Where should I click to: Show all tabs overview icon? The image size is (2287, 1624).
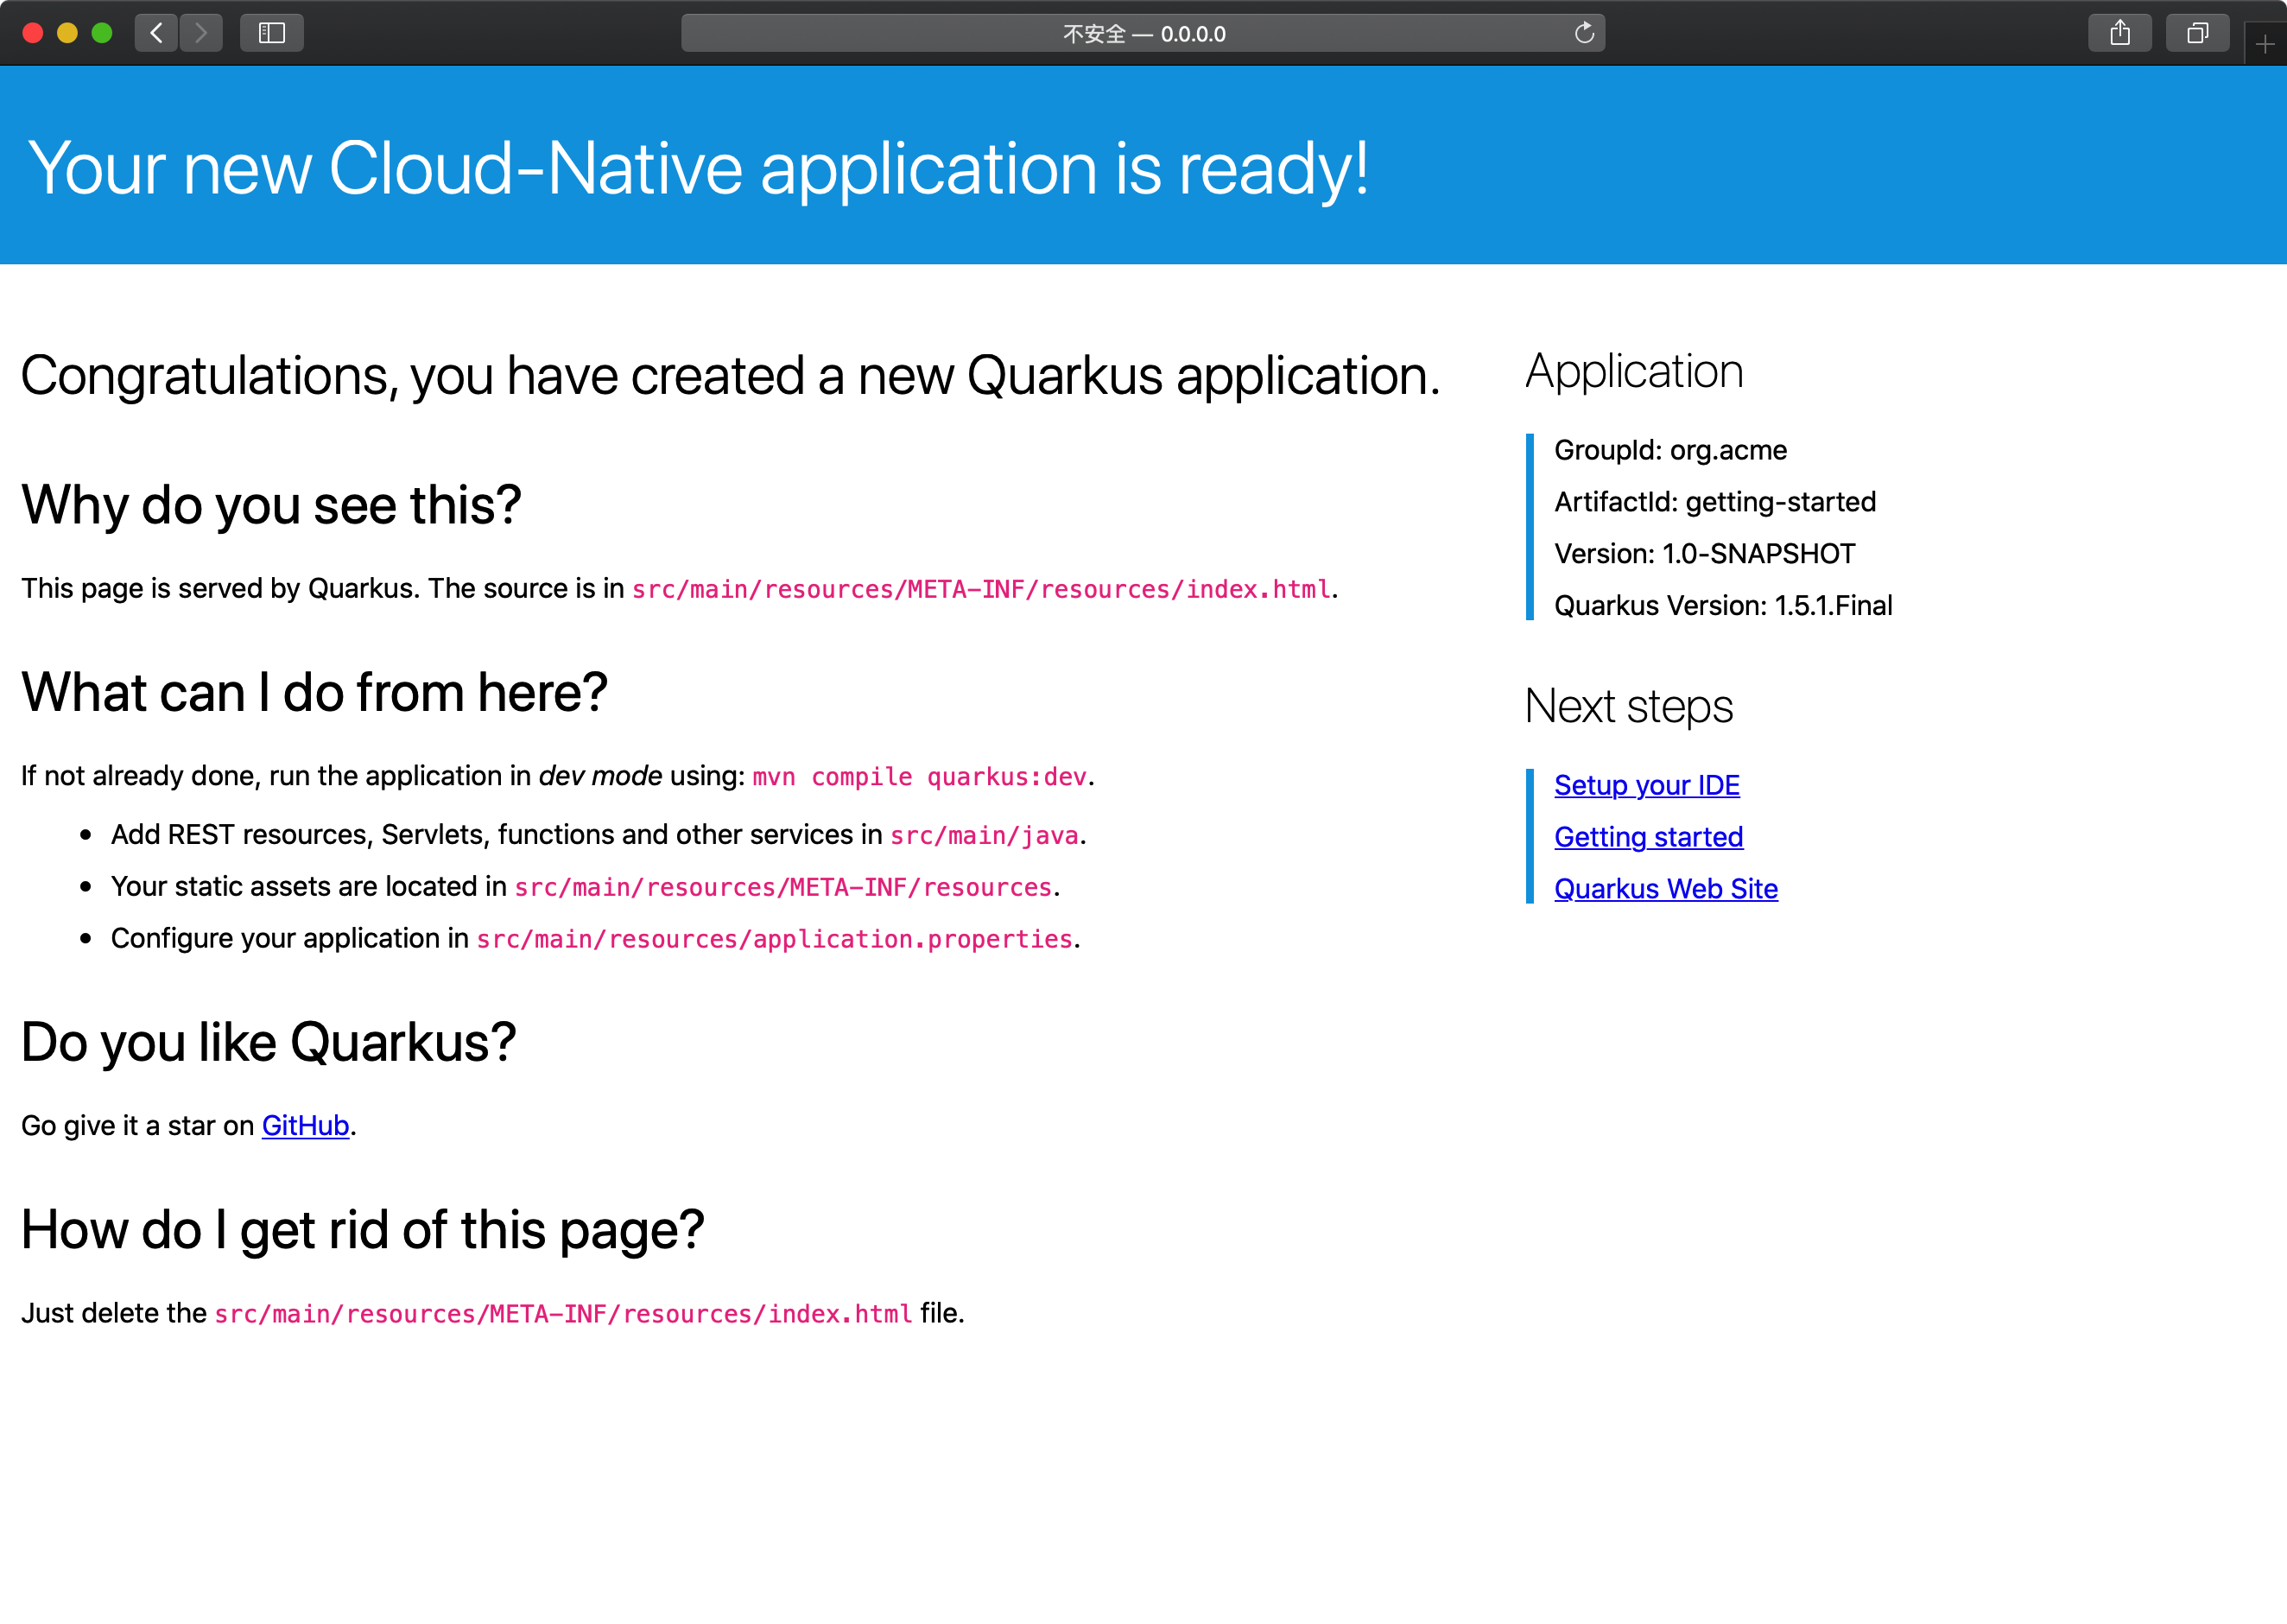click(2196, 33)
